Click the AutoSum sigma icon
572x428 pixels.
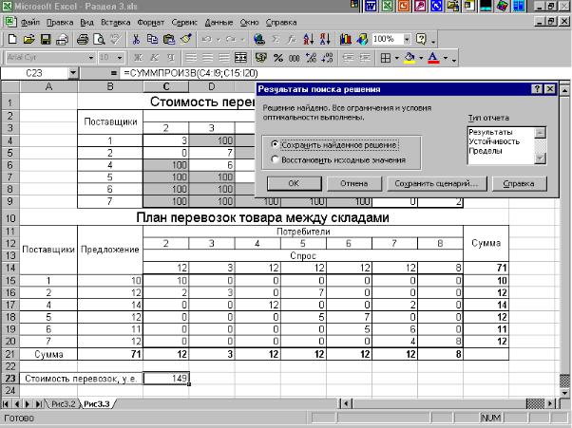(276, 39)
